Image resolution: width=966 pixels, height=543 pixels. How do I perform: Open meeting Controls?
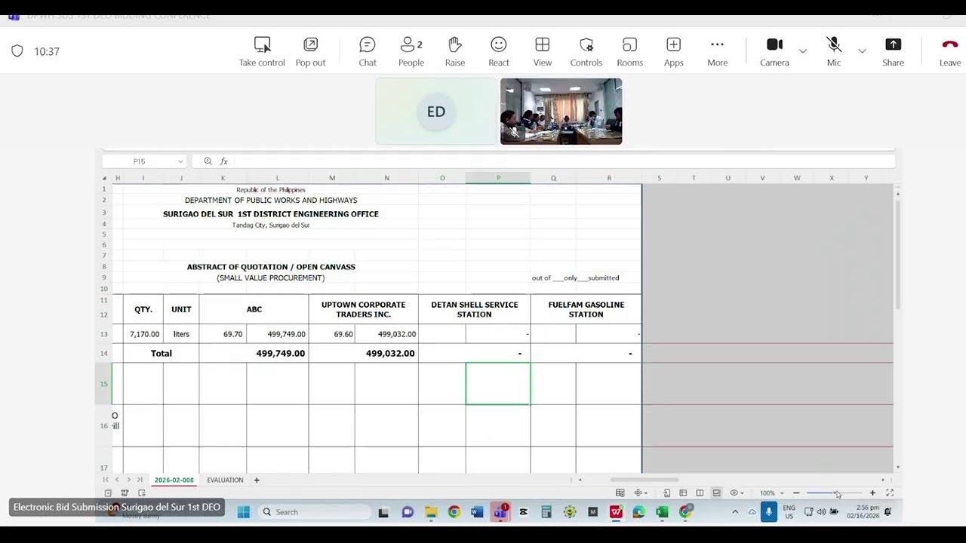586,51
